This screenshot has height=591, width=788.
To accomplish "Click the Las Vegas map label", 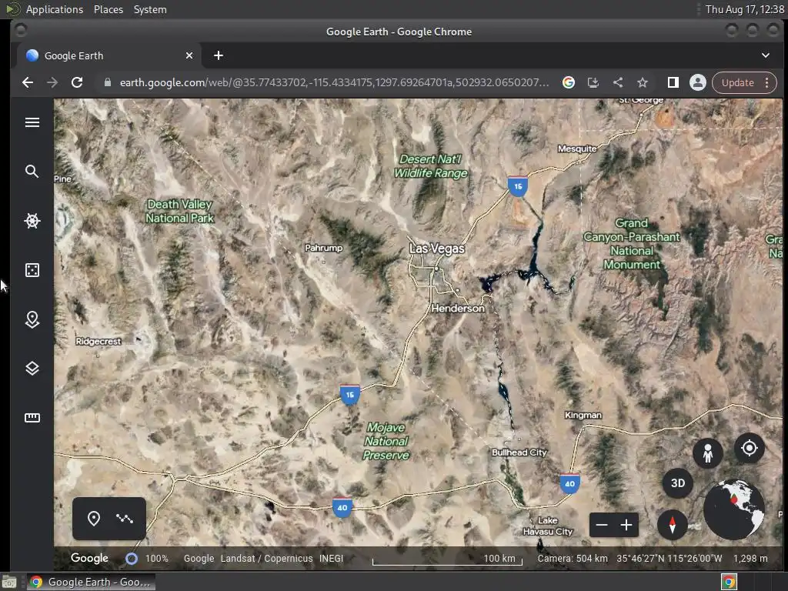I will click(x=437, y=249).
